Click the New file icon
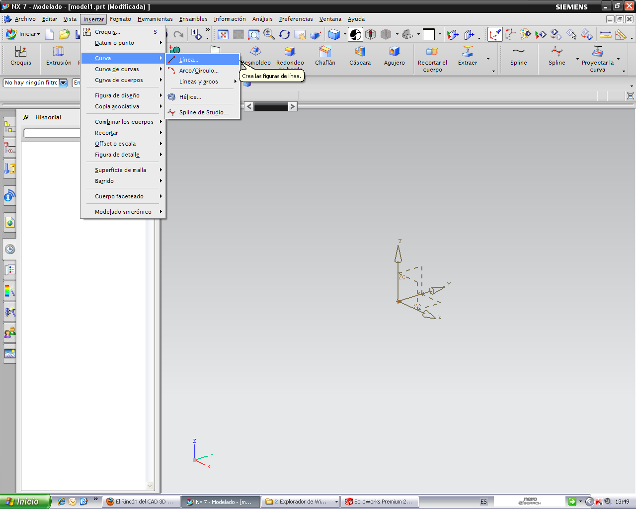The height and width of the screenshot is (509, 636). pos(49,34)
